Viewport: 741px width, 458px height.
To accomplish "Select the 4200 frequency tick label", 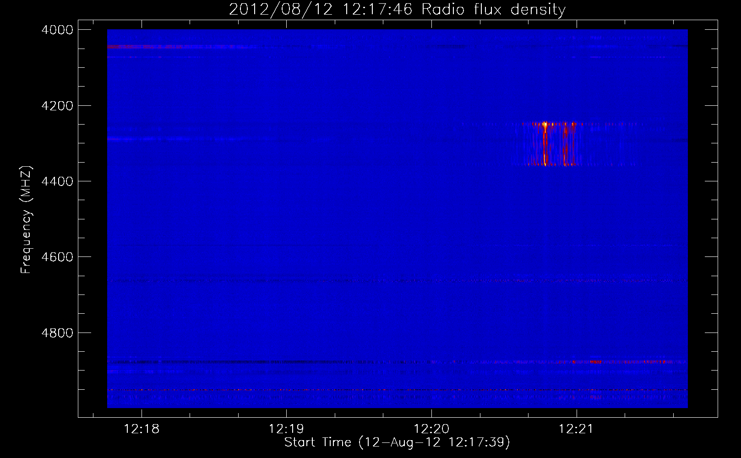I will [x=57, y=106].
